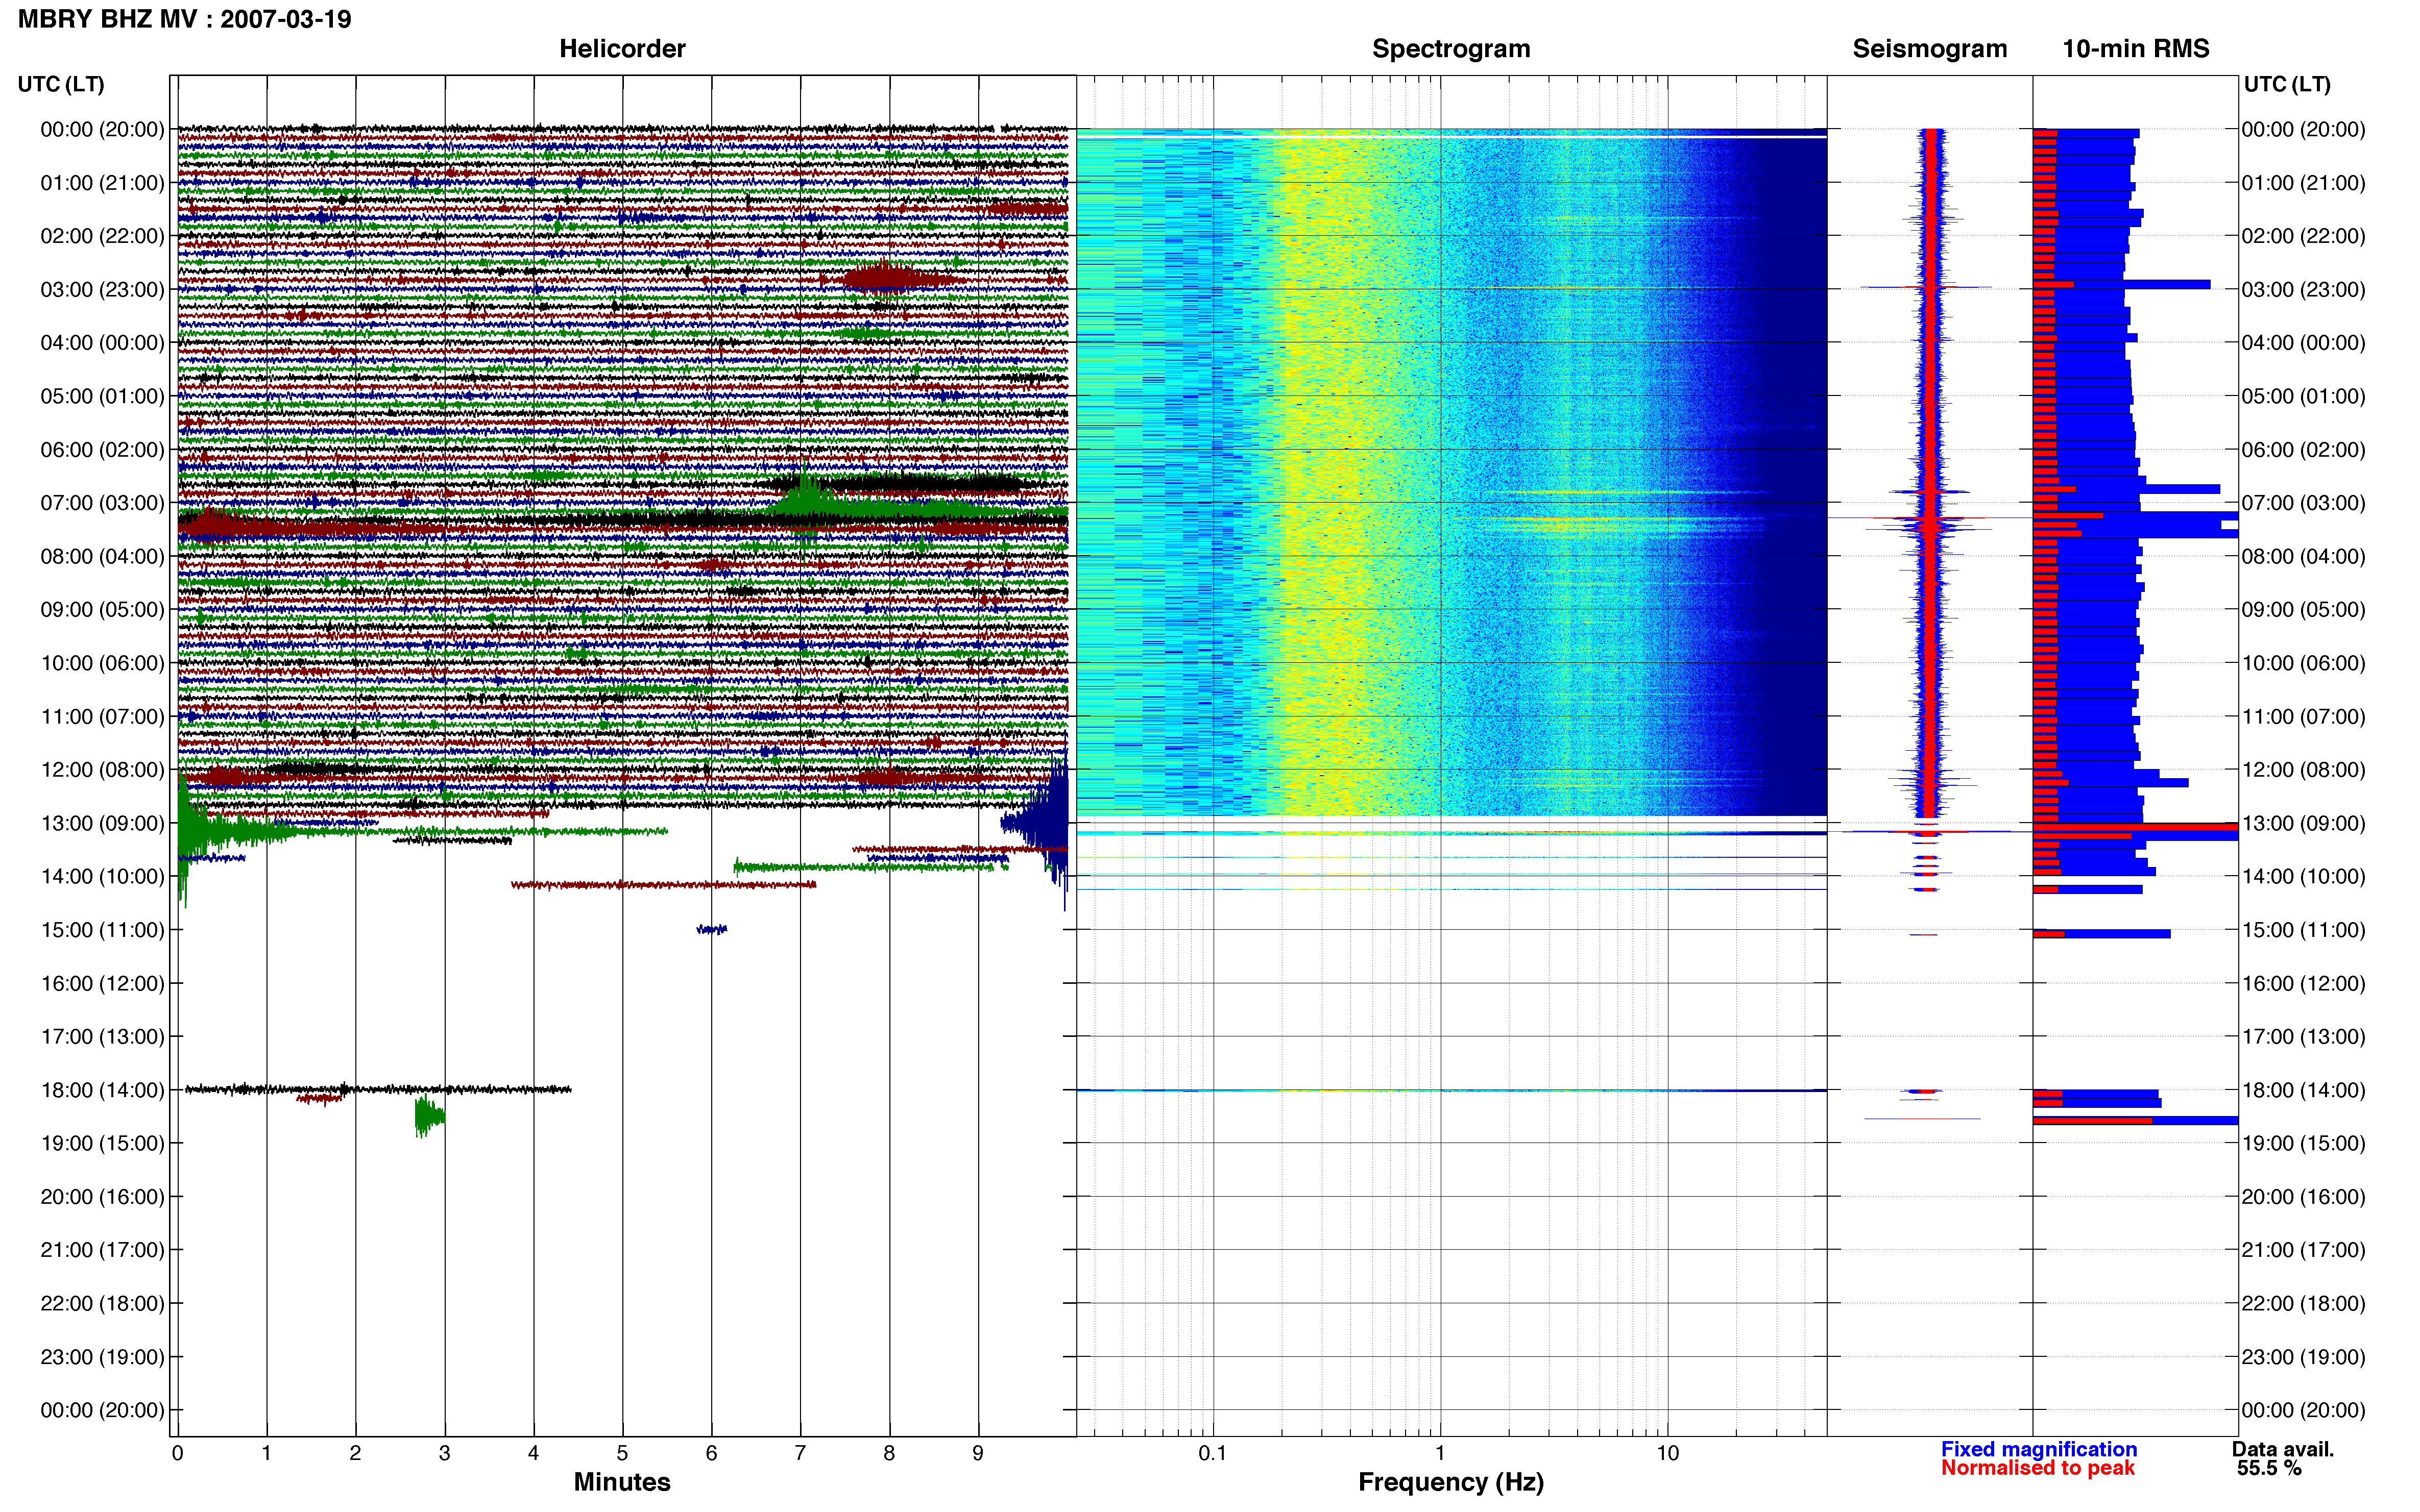Click the 'Normalised to peak' legend text
The height and width of the screenshot is (1512, 2420).
click(x=2038, y=1468)
